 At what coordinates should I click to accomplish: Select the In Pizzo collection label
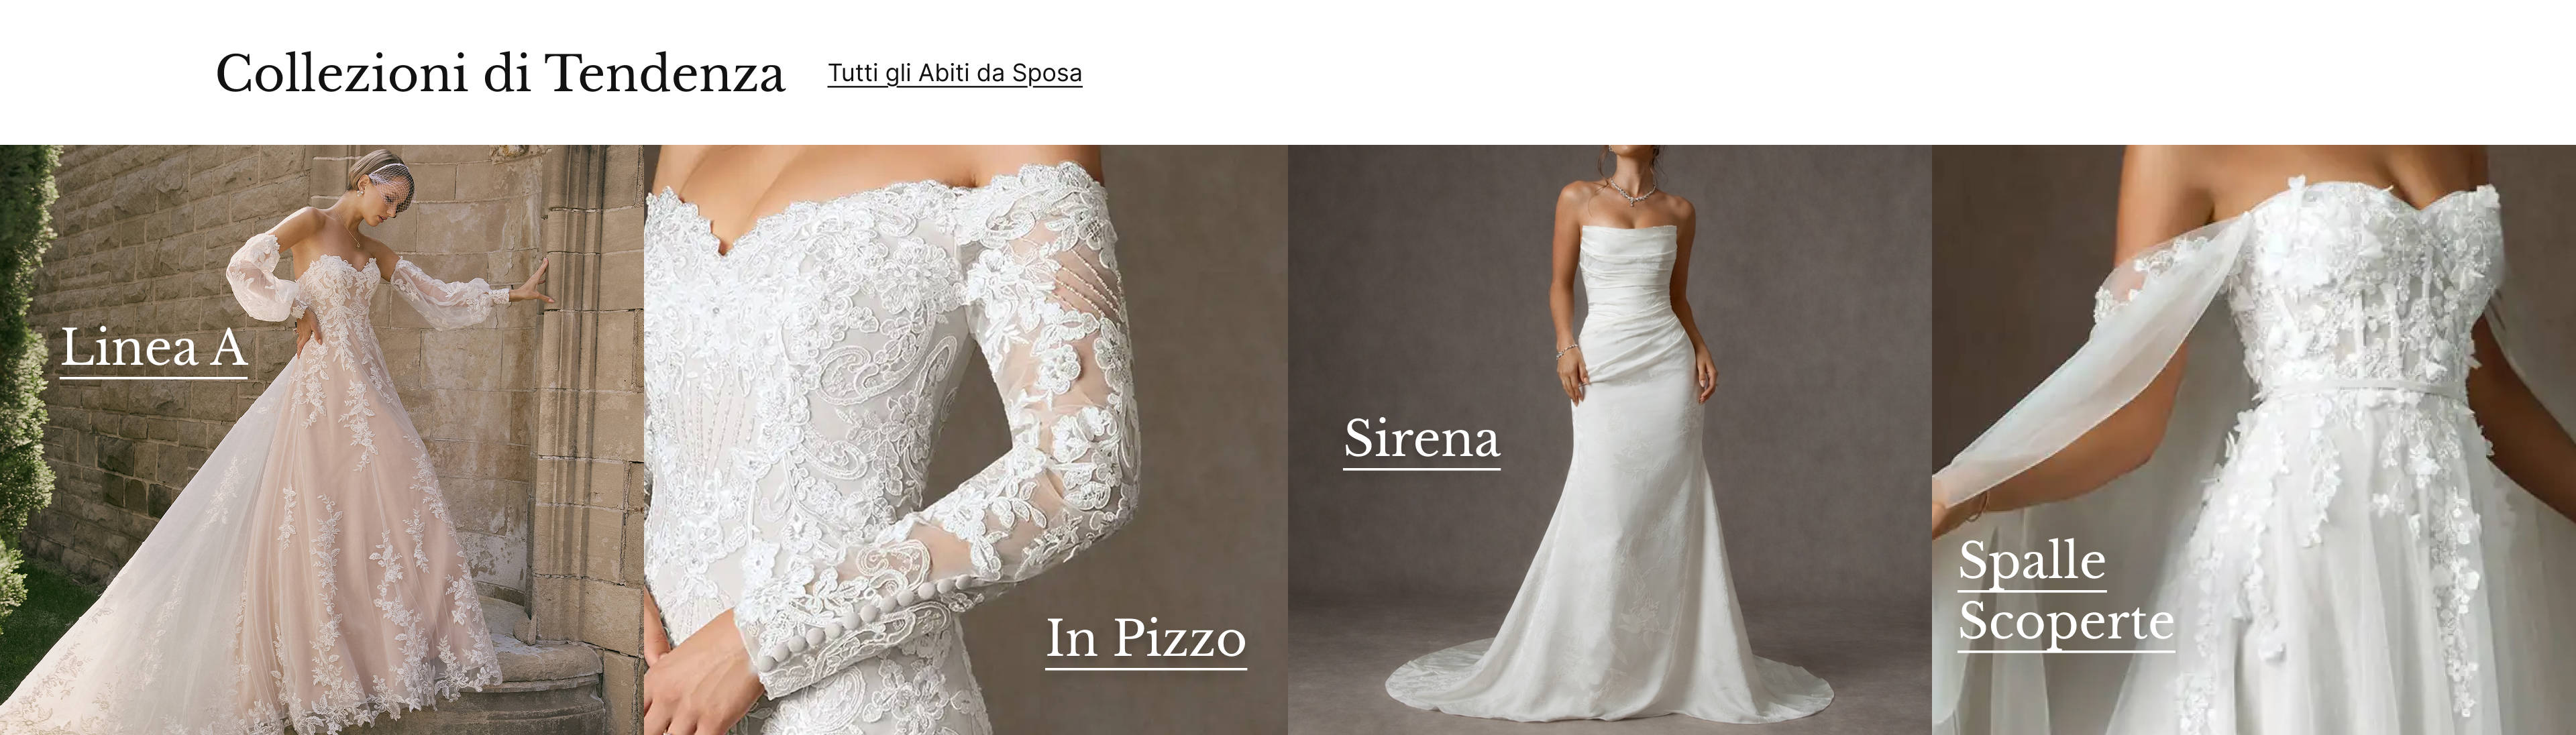tap(1146, 640)
